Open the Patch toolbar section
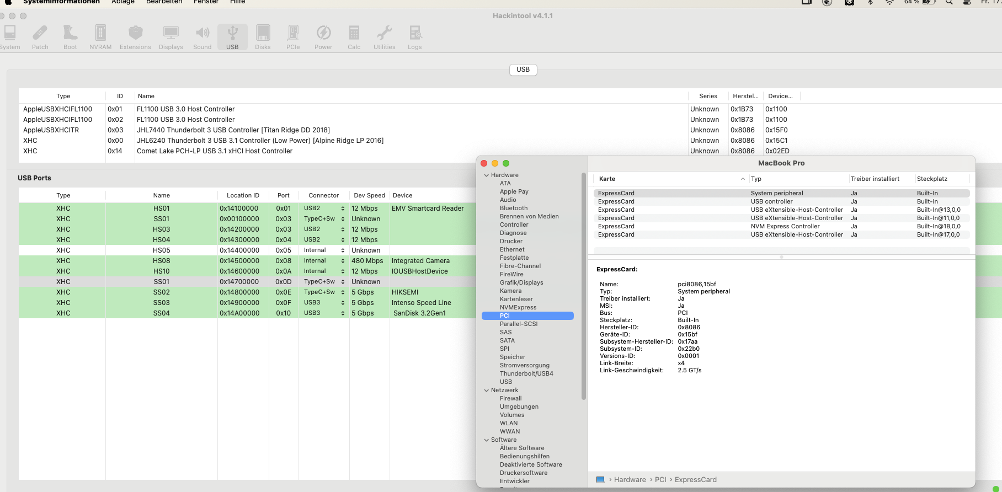1002x492 pixels. point(40,38)
